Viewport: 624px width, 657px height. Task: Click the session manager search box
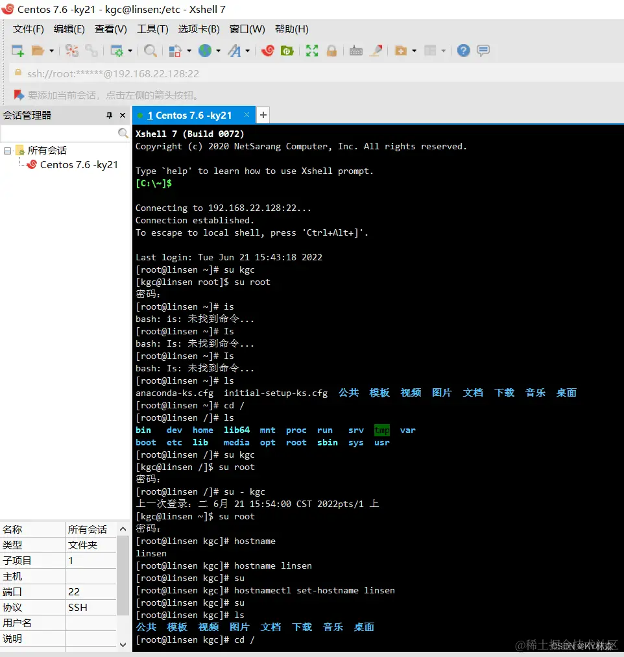coord(59,133)
